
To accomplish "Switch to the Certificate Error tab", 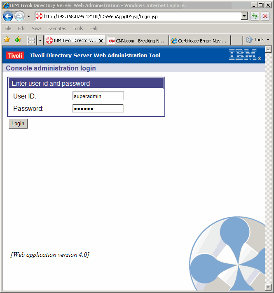I will (199, 41).
